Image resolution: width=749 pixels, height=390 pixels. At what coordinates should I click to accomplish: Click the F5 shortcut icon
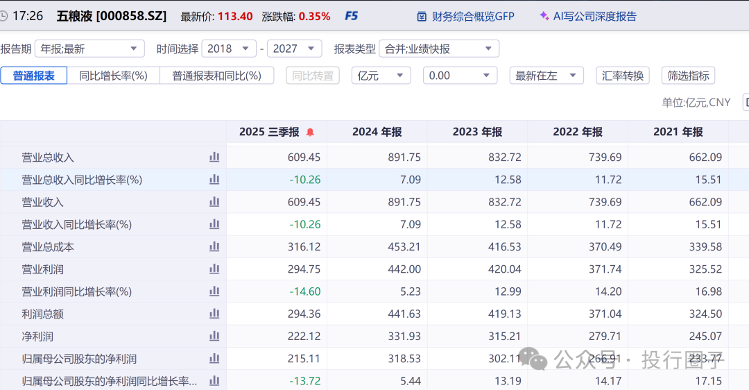(x=351, y=16)
